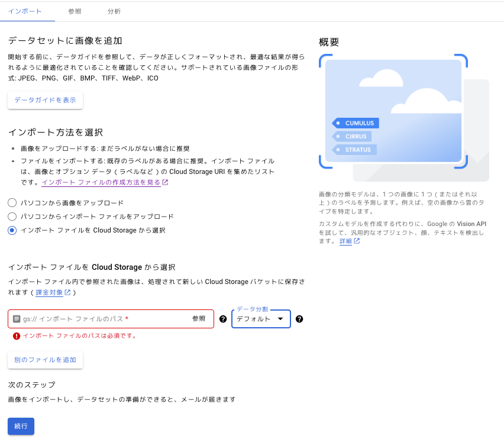
Task: Click external-link icon after インポート ファイルの作成方法を見る
Action: [x=165, y=182]
